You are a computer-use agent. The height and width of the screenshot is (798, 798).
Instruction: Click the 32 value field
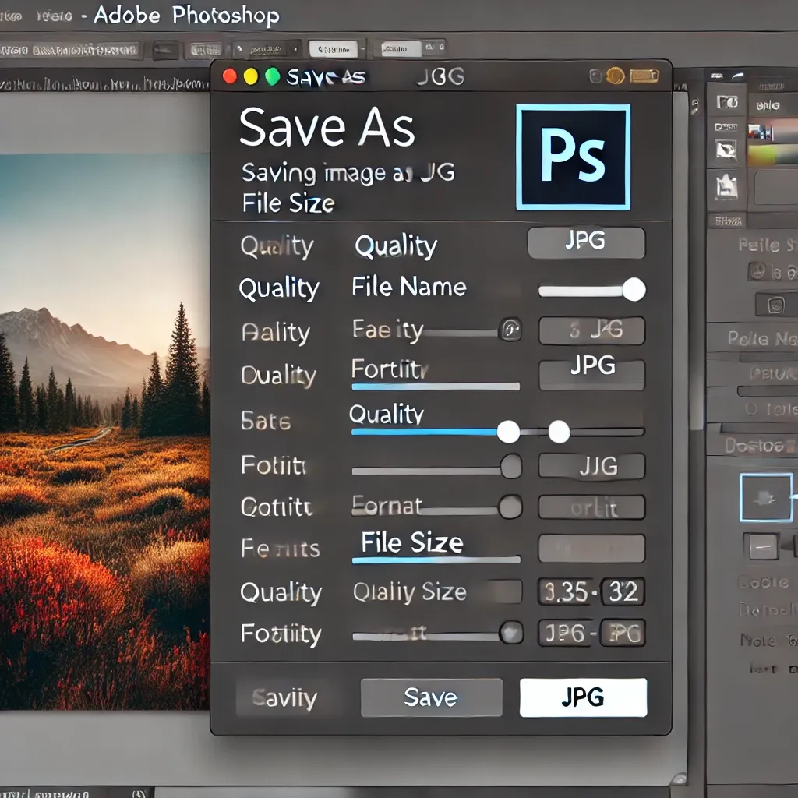point(623,591)
